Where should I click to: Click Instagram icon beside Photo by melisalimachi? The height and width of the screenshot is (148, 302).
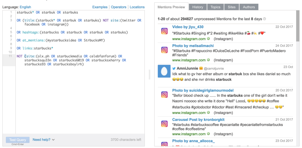point(164,50)
